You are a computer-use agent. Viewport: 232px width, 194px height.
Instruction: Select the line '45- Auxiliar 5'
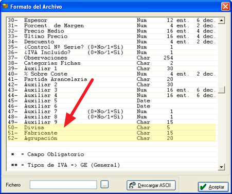point(112,101)
